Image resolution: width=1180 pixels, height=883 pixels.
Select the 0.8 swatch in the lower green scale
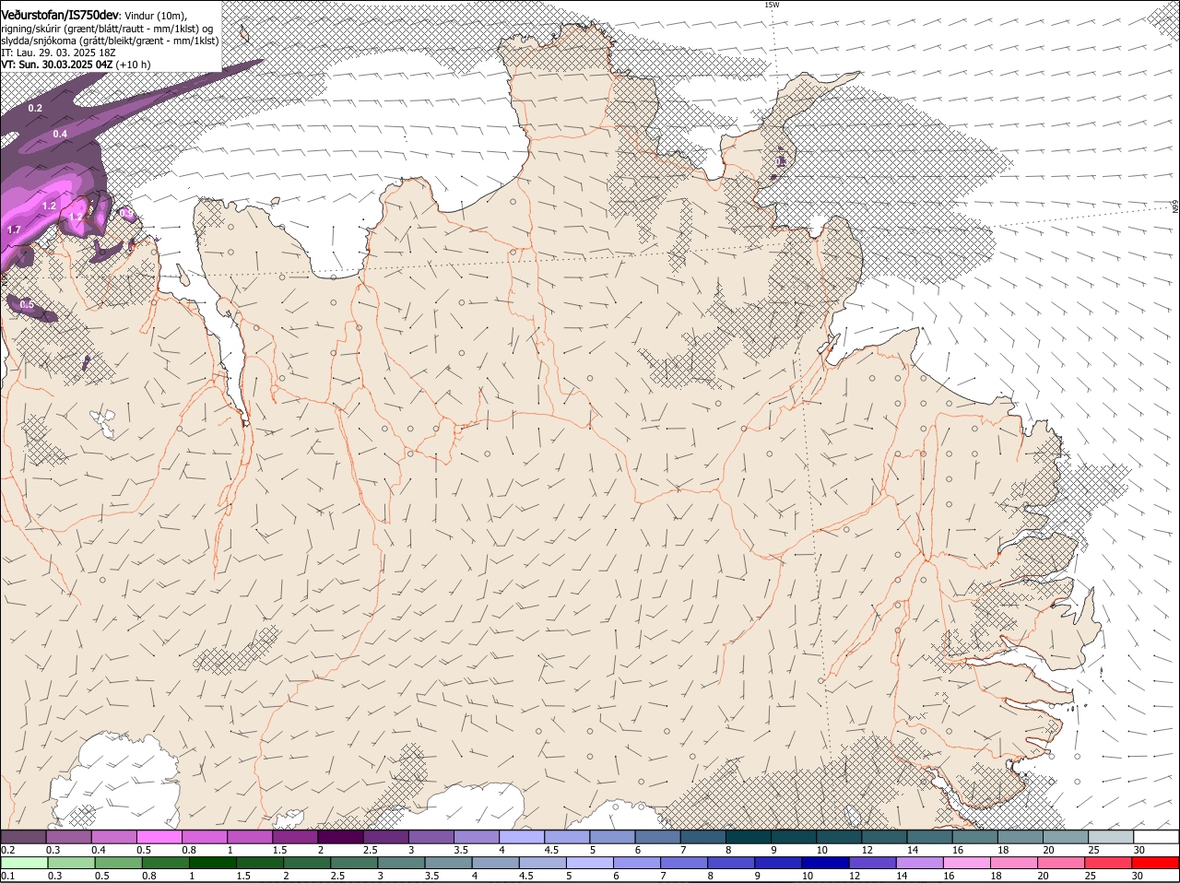pyautogui.click(x=165, y=864)
